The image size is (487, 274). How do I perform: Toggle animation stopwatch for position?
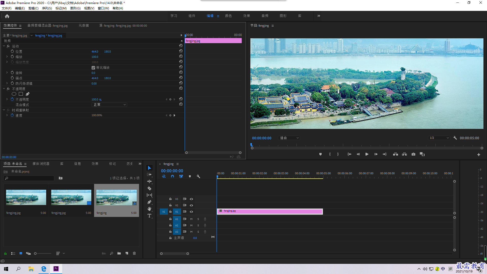[12, 52]
